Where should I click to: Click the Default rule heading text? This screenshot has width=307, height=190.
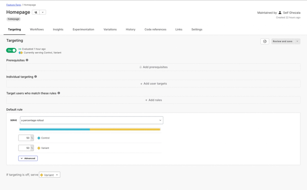(x=14, y=110)
